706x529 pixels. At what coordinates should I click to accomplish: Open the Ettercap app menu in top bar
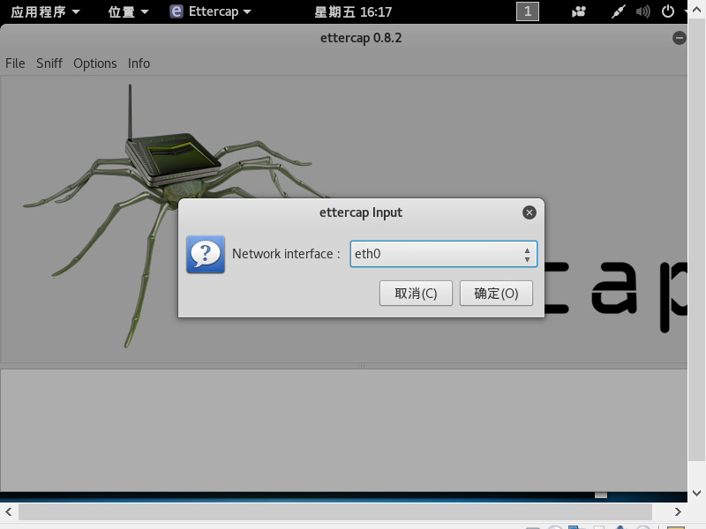[210, 11]
